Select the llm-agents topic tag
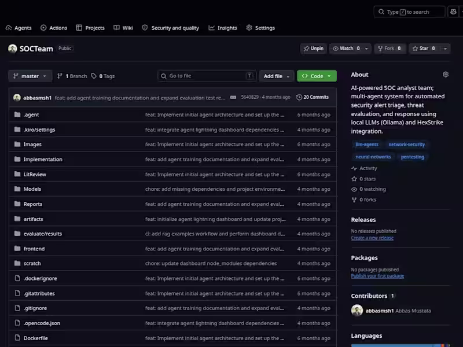Screen dimensions: 463x347 (367, 144)
